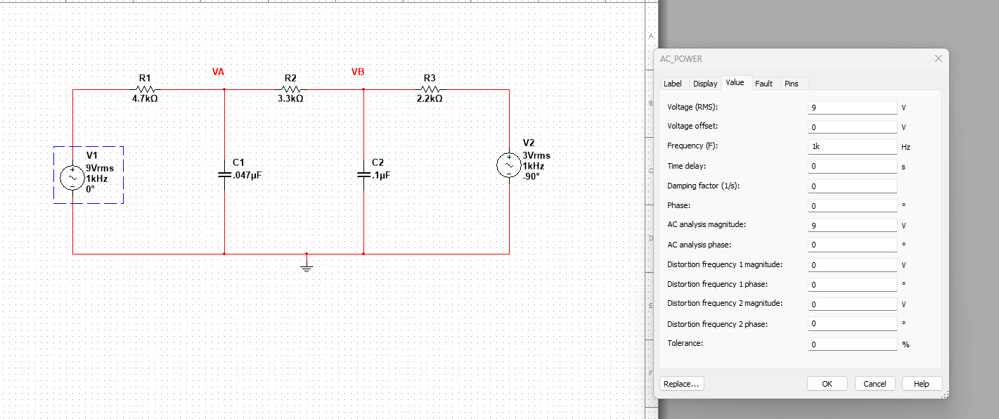Viewport: 999px width, 419px height.
Task: Open the Pins tab
Action: (792, 83)
